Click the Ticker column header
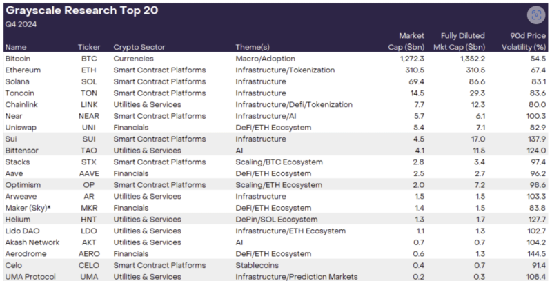Viewport: 552px width, 281px height. pos(88,47)
